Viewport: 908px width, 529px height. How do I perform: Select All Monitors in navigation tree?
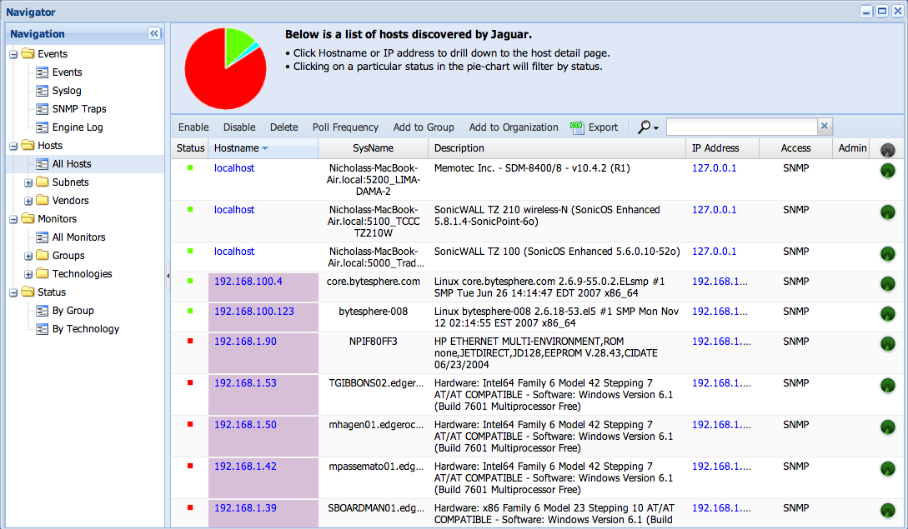[78, 237]
